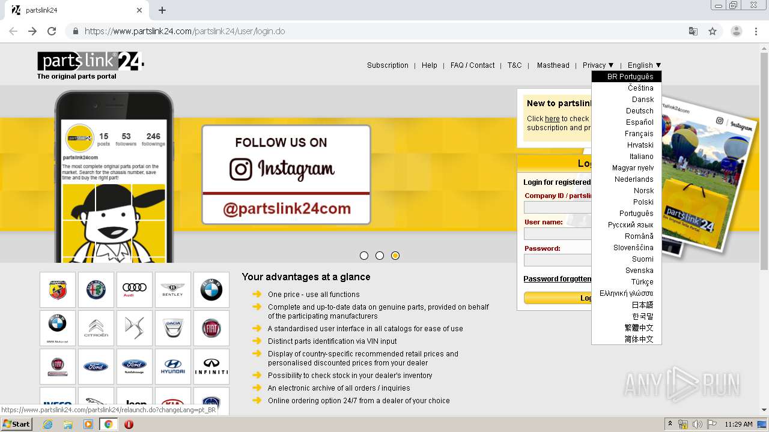This screenshot has width=769, height=432.
Task: Open the Kia logo tile
Action: [173, 401]
